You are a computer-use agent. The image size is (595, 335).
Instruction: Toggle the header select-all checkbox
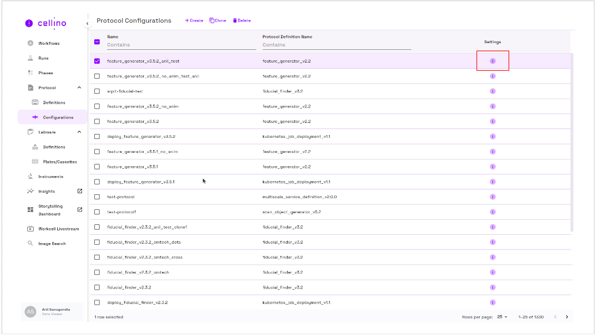pyautogui.click(x=97, y=42)
